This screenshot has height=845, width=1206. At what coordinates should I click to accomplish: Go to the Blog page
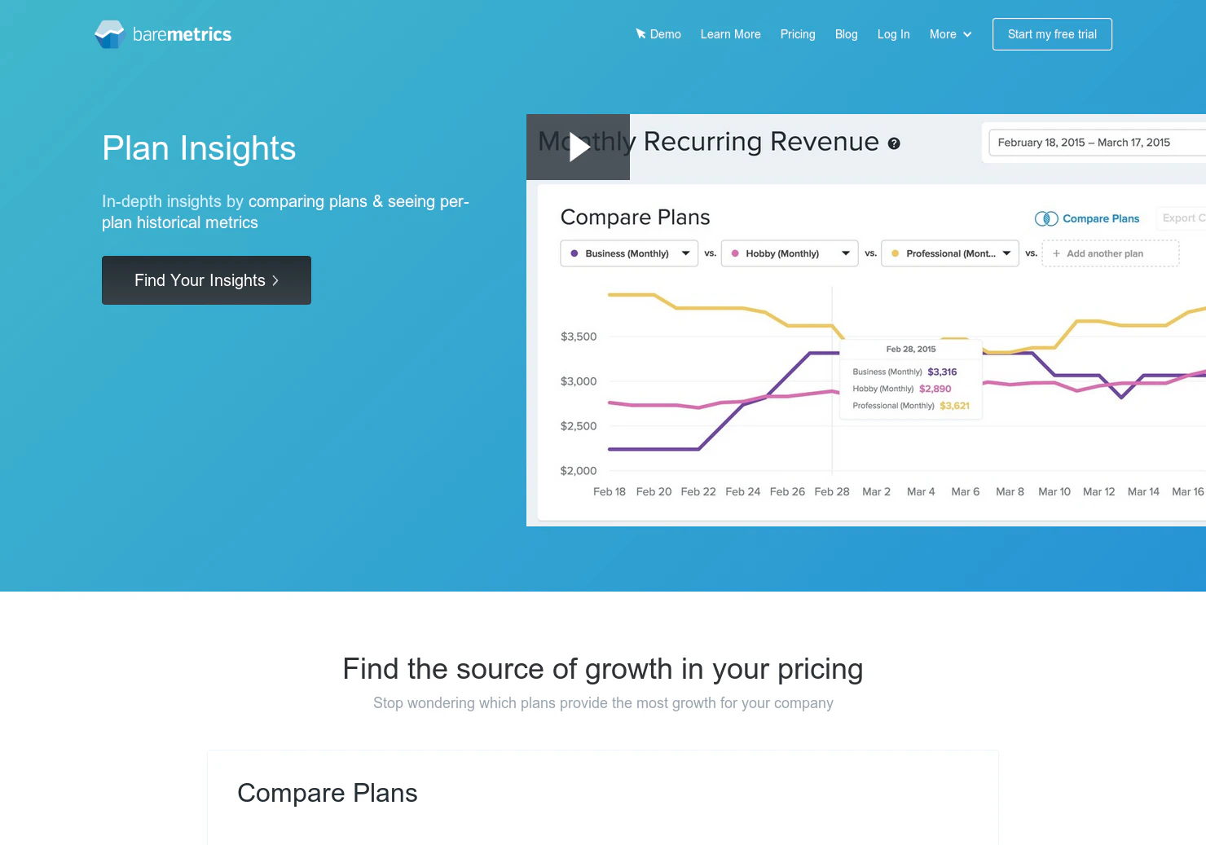pyautogui.click(x=846, y=34)
